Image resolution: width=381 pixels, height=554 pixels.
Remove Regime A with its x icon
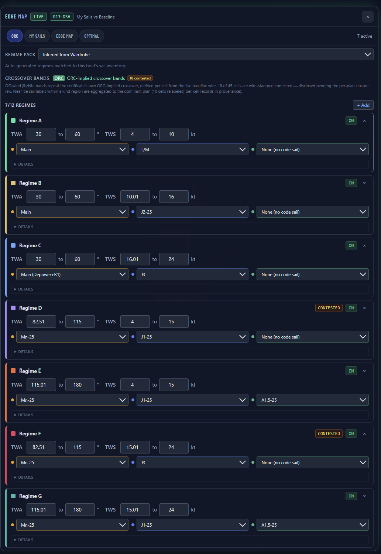click(x=364, y=120)
